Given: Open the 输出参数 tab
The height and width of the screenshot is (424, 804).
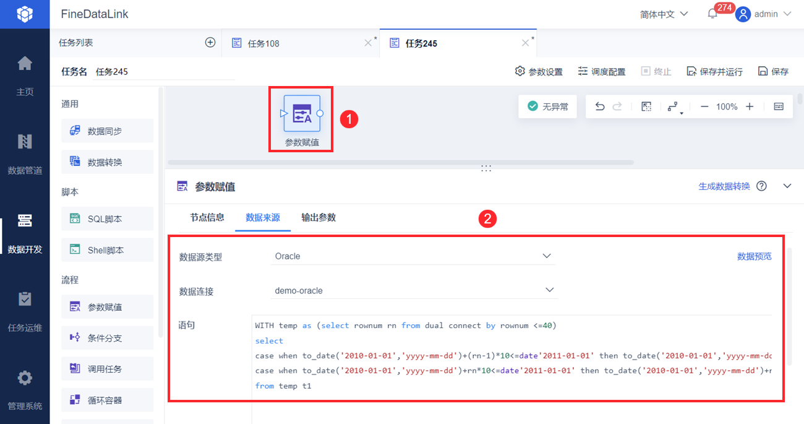Looking at the screenshot, I should (319, 217).
